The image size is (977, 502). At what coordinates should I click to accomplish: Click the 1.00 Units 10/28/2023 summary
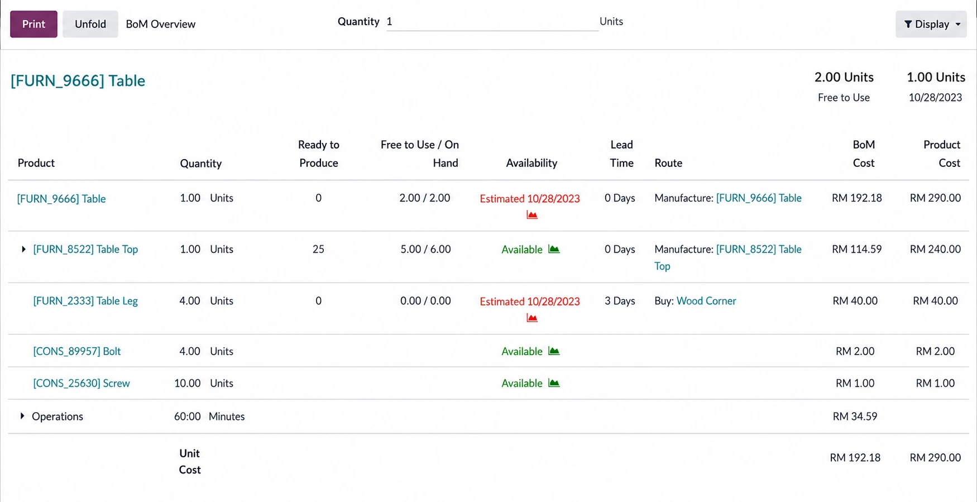pos(936,87)
